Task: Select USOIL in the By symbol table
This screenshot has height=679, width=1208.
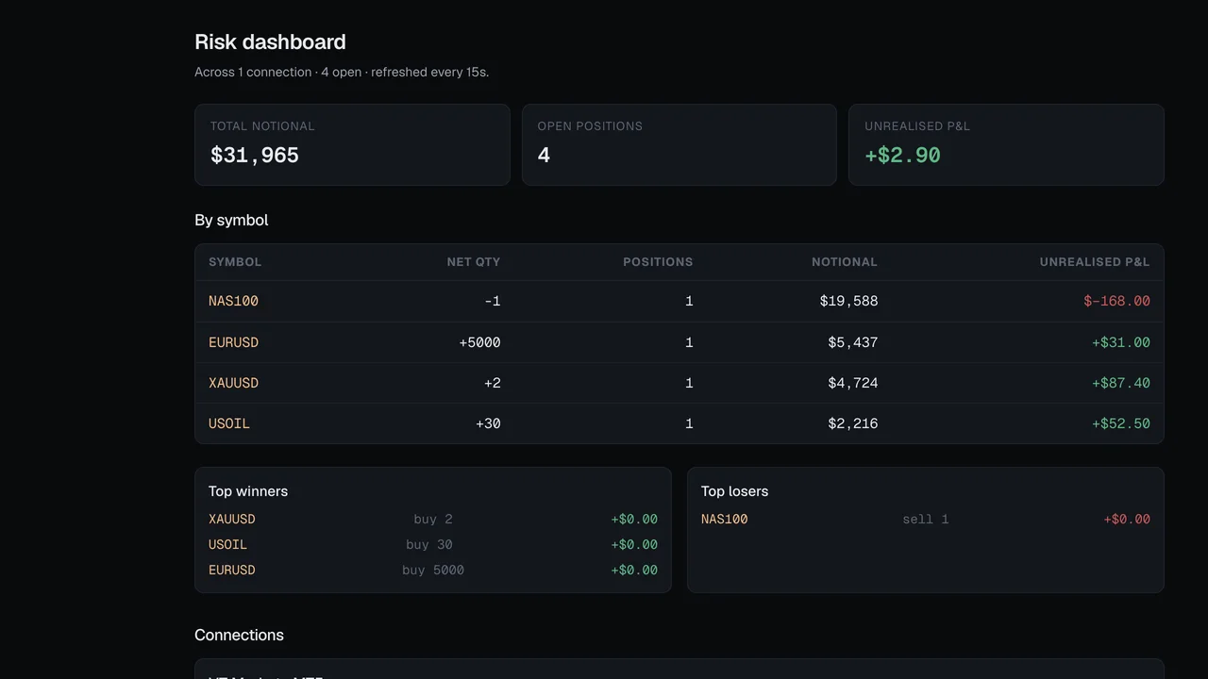Action: point(229,423)
